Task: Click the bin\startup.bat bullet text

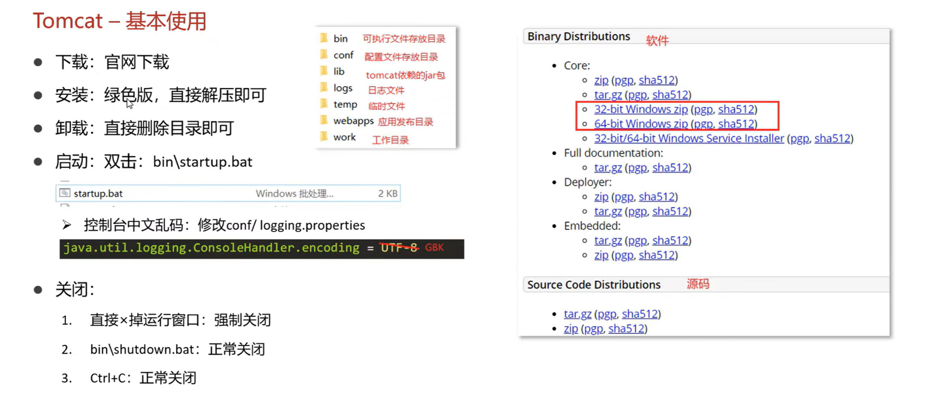Action: pos(203,162)
